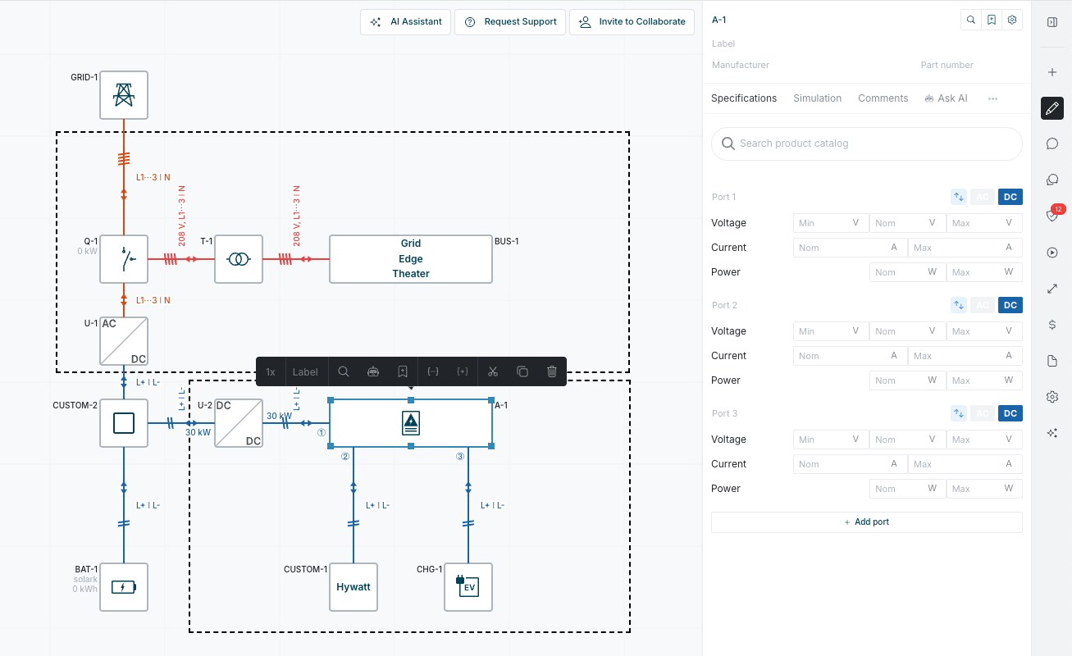Switch to the Simulation tab
The height and width of the screenshot is (656, 1072).
pos(817,98)
